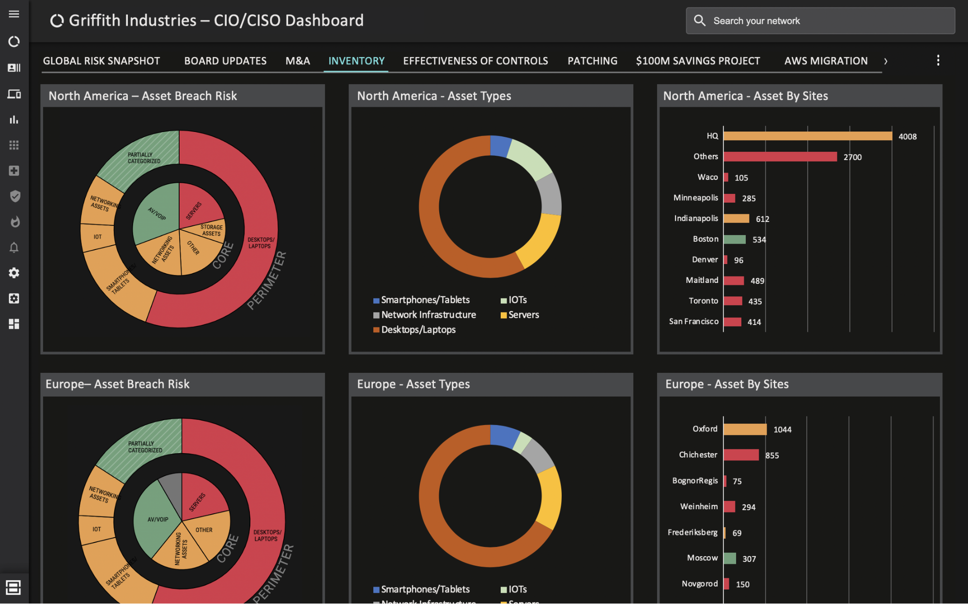Click AV/VOIP slice in North America core chart

coord(156,213)
